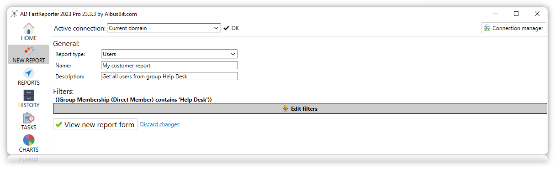The image size is (555, 169).
Task: Click the Discard changes link
Action: tap(159, 124)
